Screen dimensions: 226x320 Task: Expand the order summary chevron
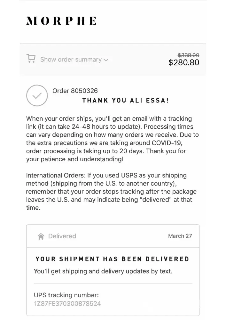pos(106,60)
